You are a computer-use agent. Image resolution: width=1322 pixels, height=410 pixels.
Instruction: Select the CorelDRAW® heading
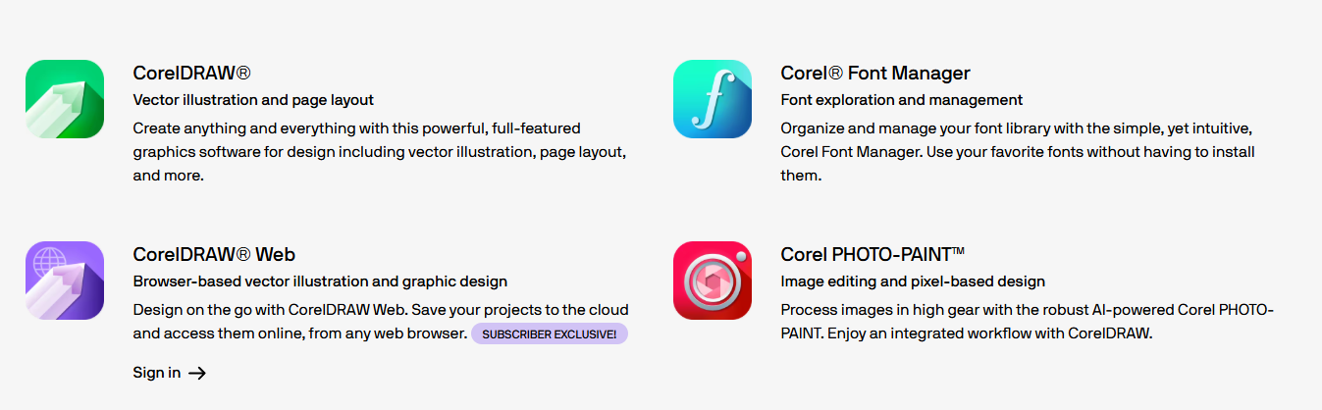(192, 74)
